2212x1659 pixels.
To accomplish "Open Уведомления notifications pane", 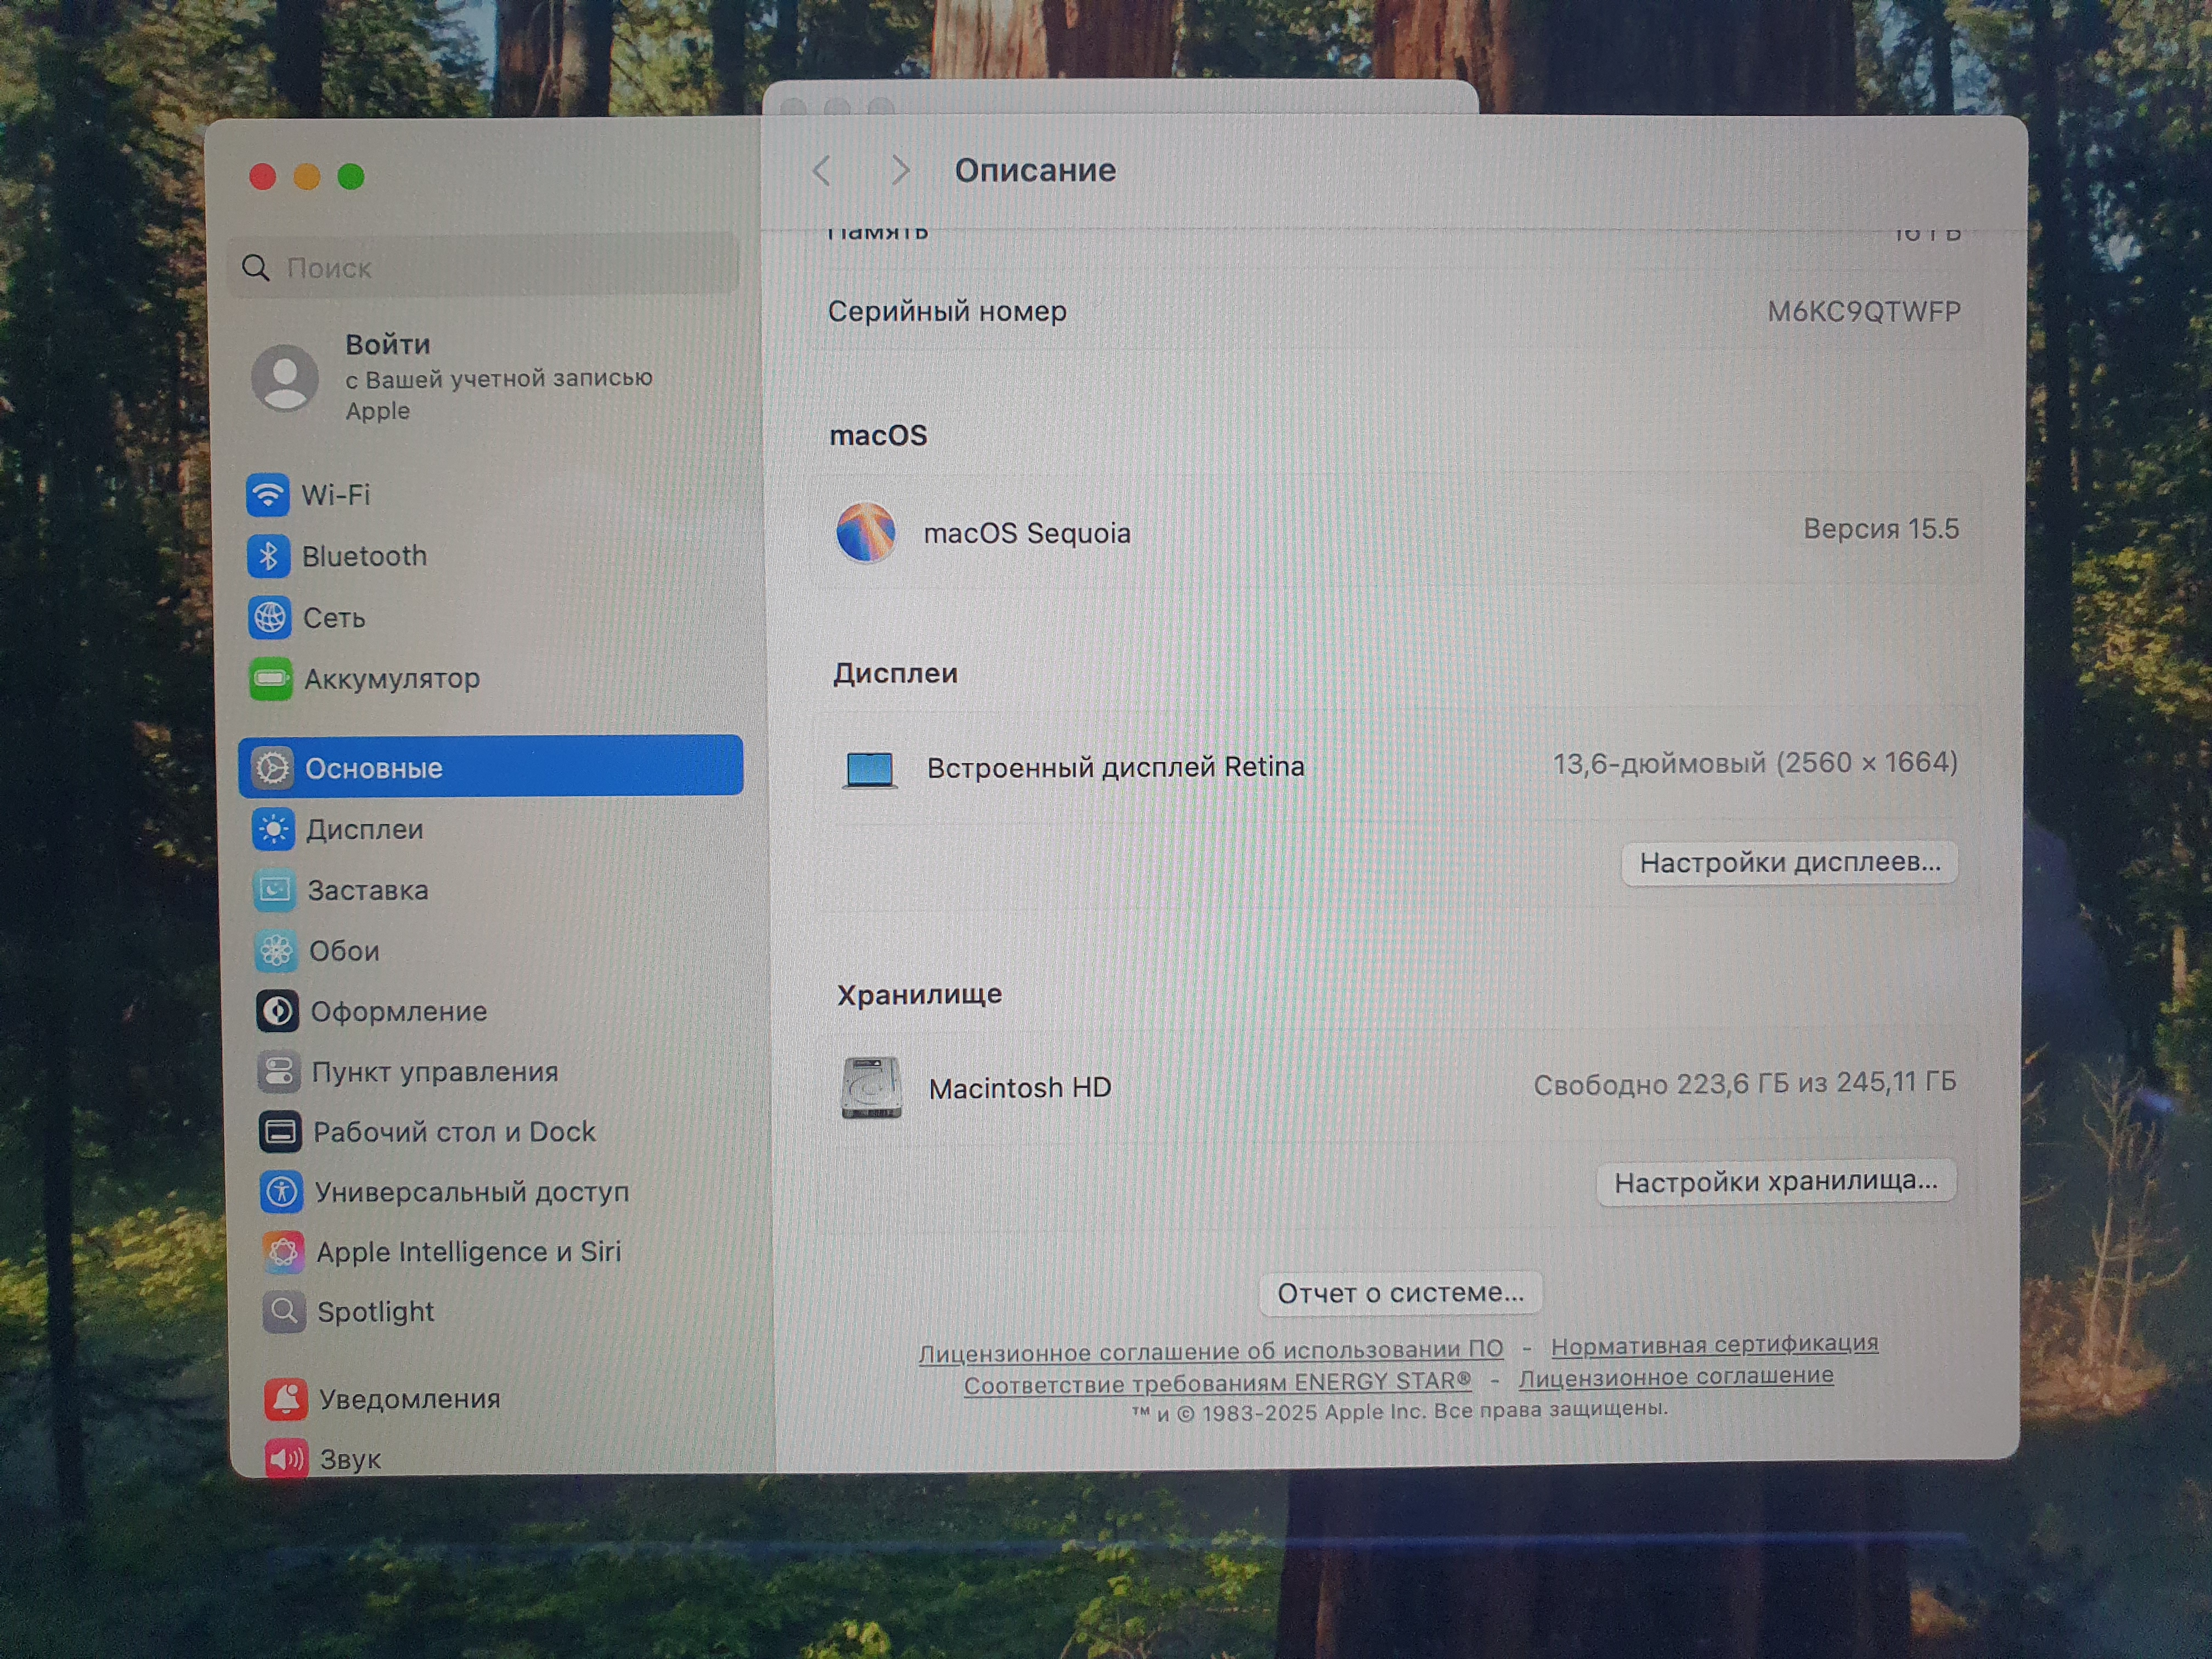I will tap(408, 1399).
